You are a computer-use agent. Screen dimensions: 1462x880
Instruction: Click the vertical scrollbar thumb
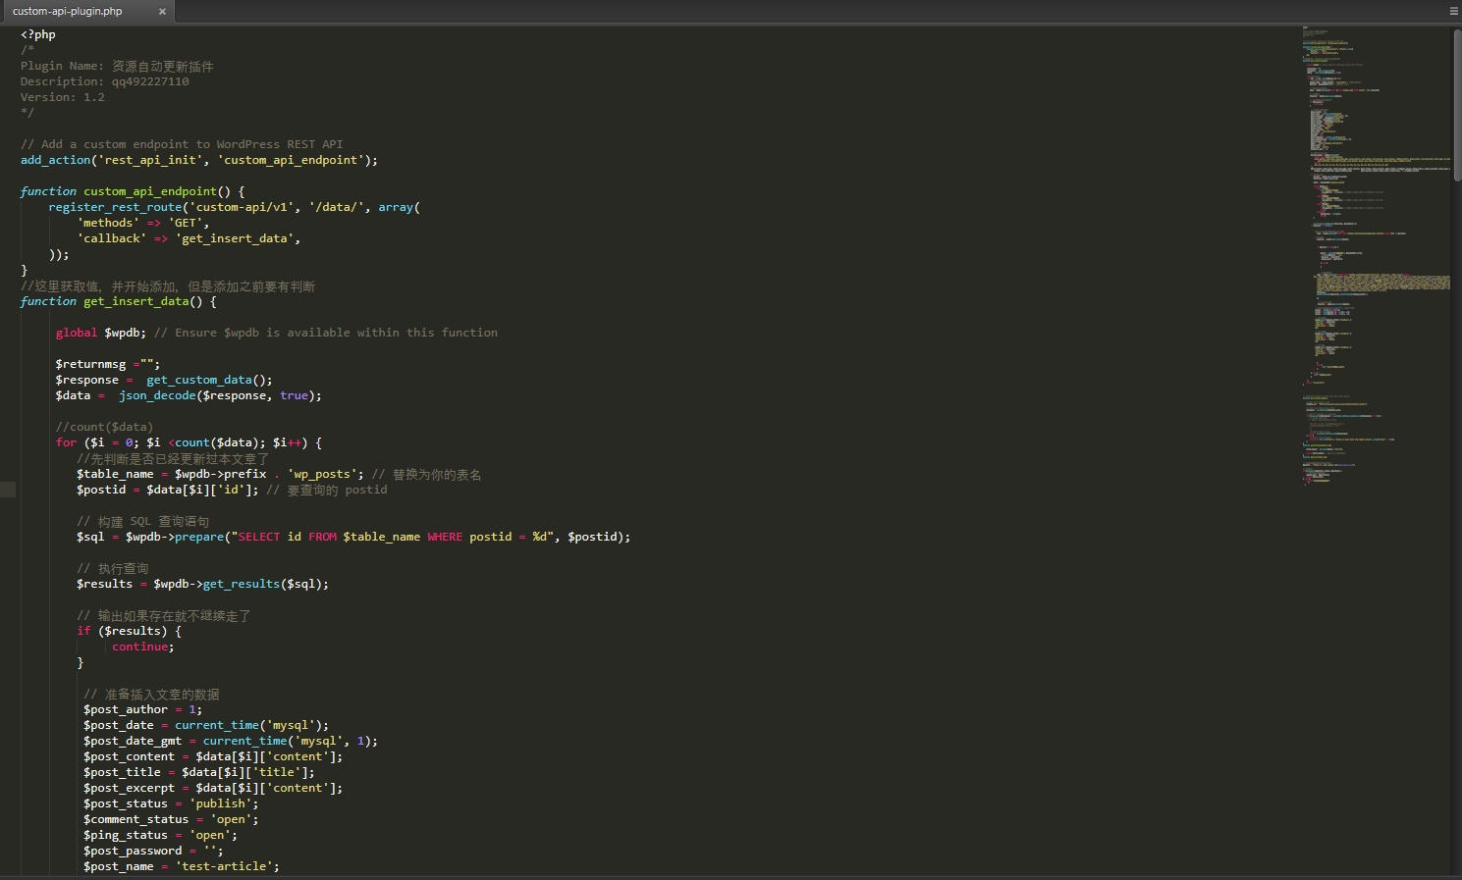click(x=1457, y=103)
